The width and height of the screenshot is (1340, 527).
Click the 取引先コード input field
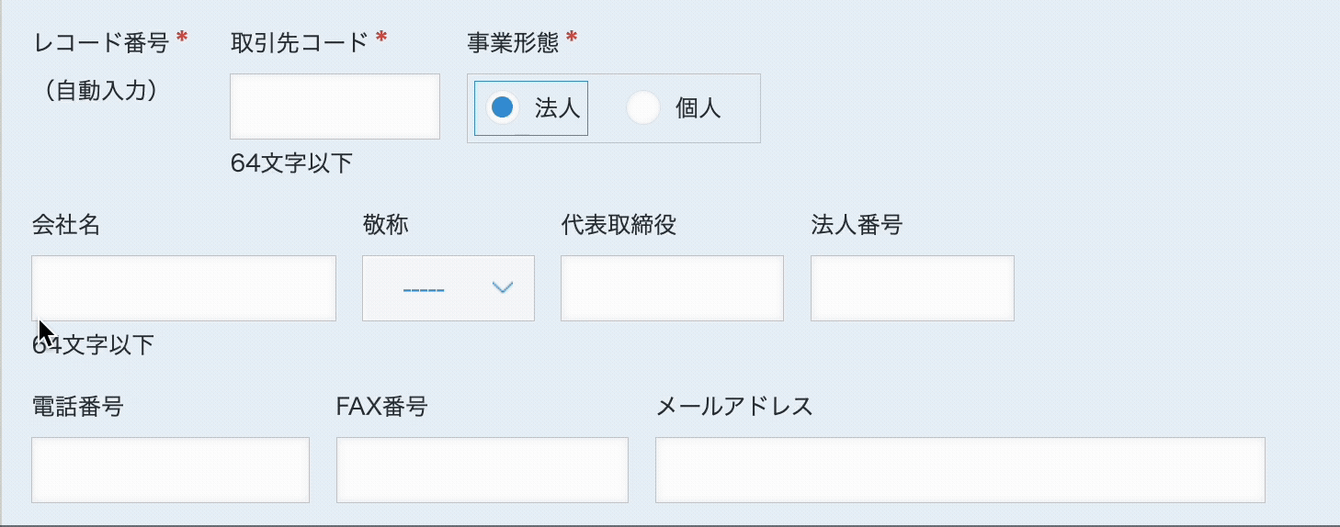click(x=335, y=107)
